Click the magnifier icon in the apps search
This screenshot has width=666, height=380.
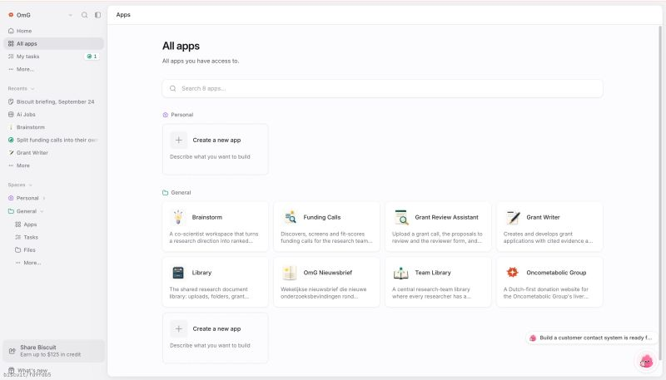point(173,89)
